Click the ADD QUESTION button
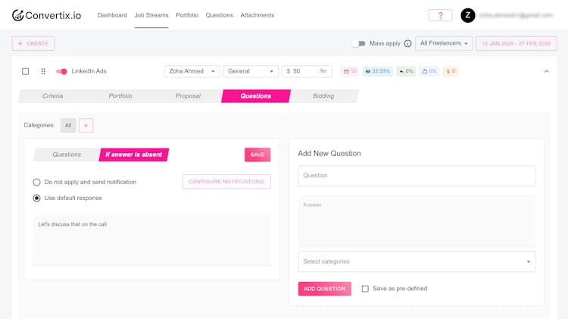Image resolution: width=568 pixels, height=319 pixels. 324,289
